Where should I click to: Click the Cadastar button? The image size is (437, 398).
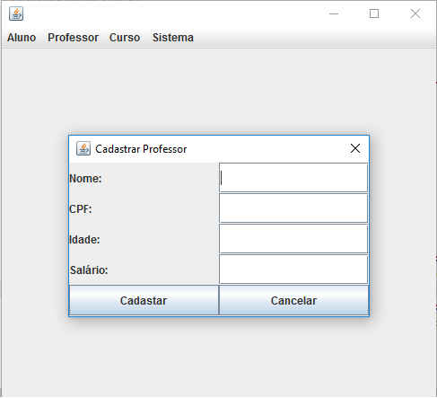click(x=144, y=300)
